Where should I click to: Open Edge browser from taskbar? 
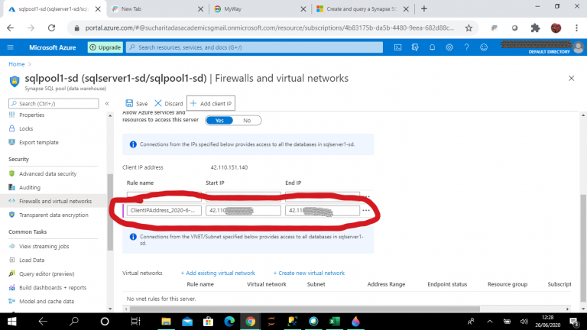tap(229, 322)
